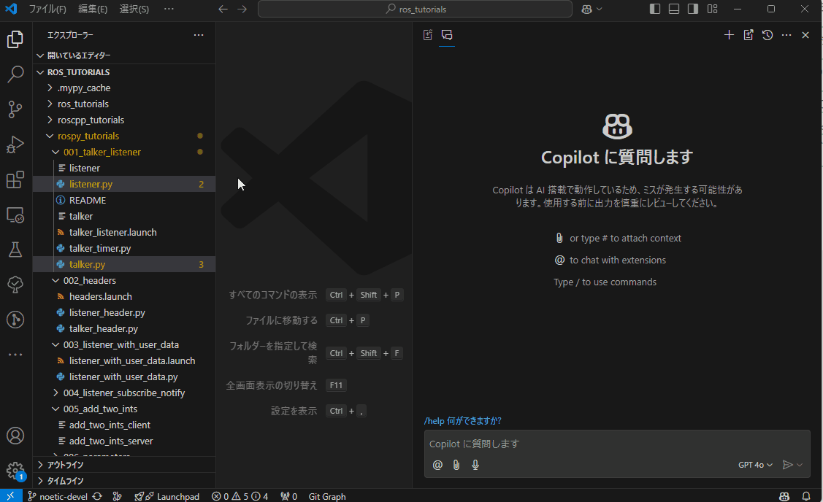
Task: Collapse the ROS_TUTORIALS root folder
Action: click(124, 72)
